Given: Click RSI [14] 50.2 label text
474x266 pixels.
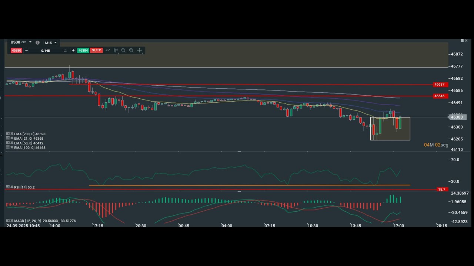Looking at the screenshot, I should pyautogui.click(x=24, y=187).
